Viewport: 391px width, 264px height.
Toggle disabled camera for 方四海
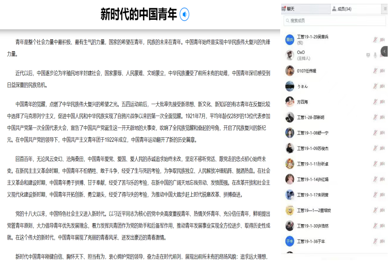coord(382,102)
